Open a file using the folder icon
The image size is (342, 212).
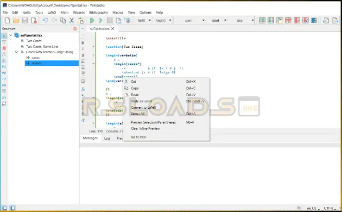point(16,20)
